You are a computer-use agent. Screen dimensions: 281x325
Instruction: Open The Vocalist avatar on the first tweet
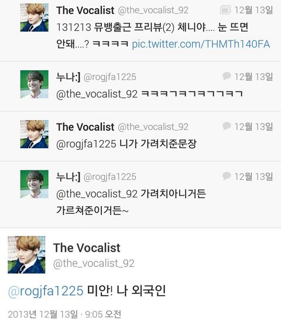pyautogui.click(x=35, y=18)
